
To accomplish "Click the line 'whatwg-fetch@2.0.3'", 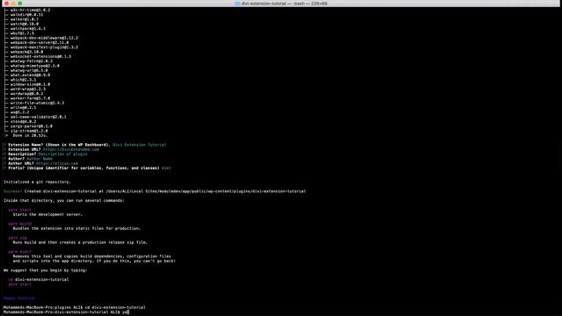I will 32,61.
